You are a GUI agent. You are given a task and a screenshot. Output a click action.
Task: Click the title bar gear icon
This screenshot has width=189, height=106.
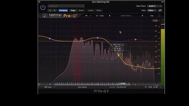[x=39, y=2]
